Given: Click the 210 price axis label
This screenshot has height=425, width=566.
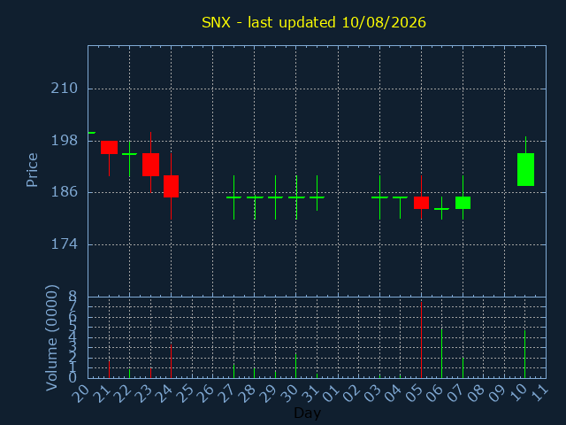Looking at the screenshot, I should 65,89.
